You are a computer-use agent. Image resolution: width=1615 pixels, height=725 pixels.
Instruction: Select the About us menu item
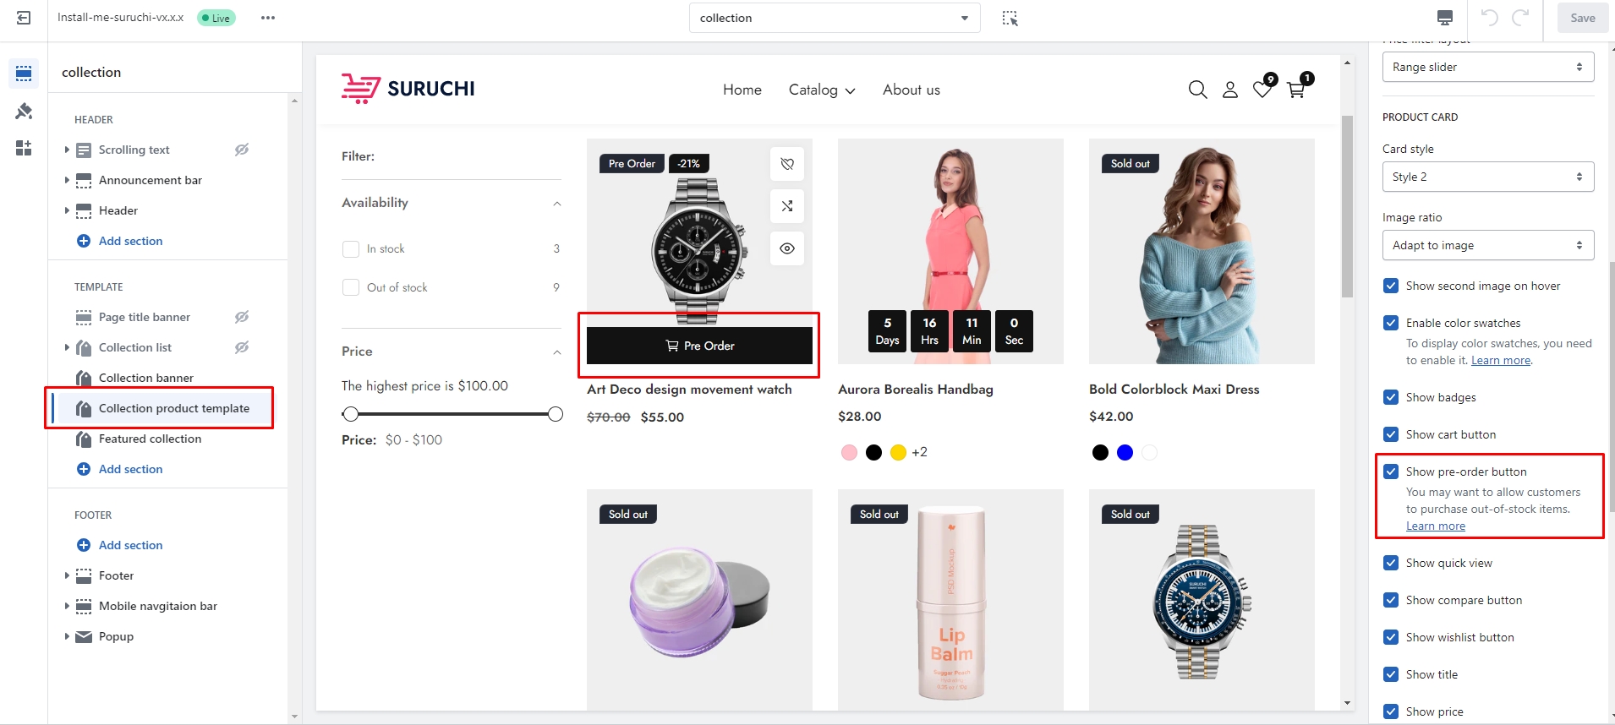(911, 90)
